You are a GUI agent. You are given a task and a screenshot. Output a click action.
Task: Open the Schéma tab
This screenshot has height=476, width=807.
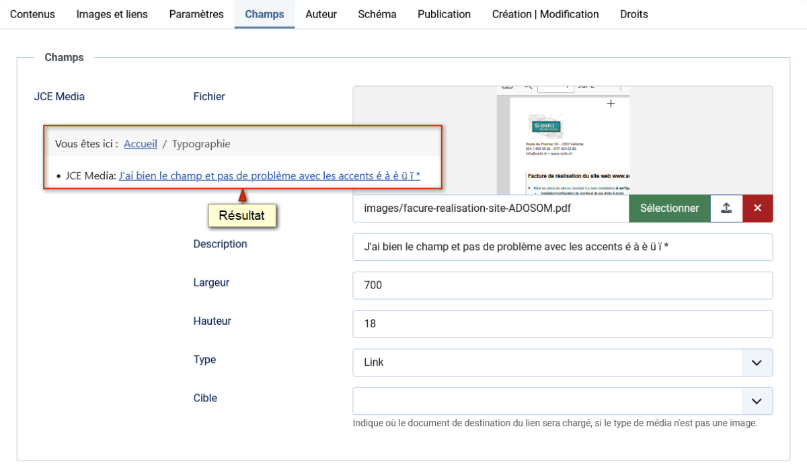377,14
